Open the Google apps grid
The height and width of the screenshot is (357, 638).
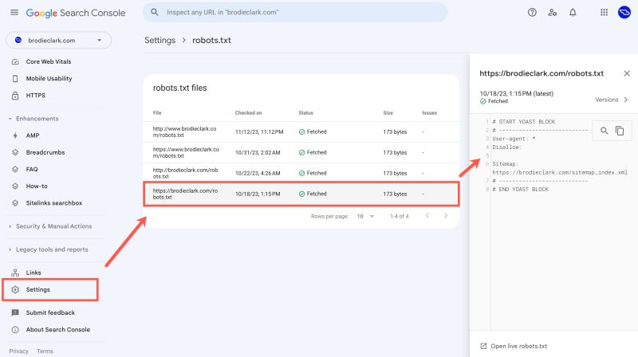tap(604, 13)
